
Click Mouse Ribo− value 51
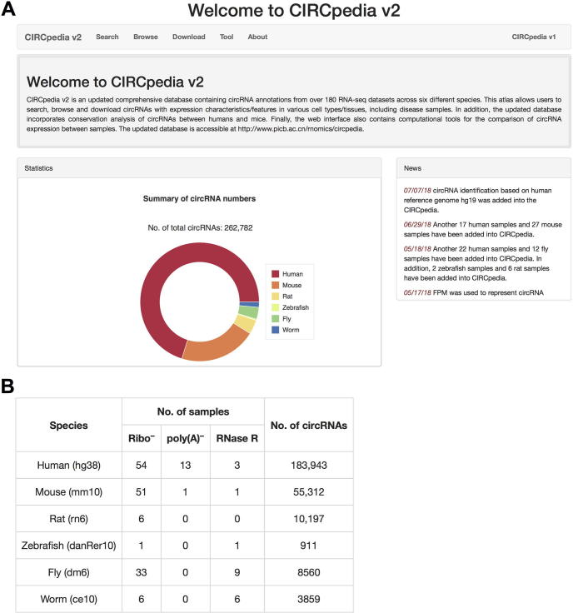pyautogui.click(x=141, y=491)
